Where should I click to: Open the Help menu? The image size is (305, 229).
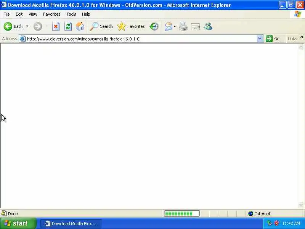tap(86, 14)
